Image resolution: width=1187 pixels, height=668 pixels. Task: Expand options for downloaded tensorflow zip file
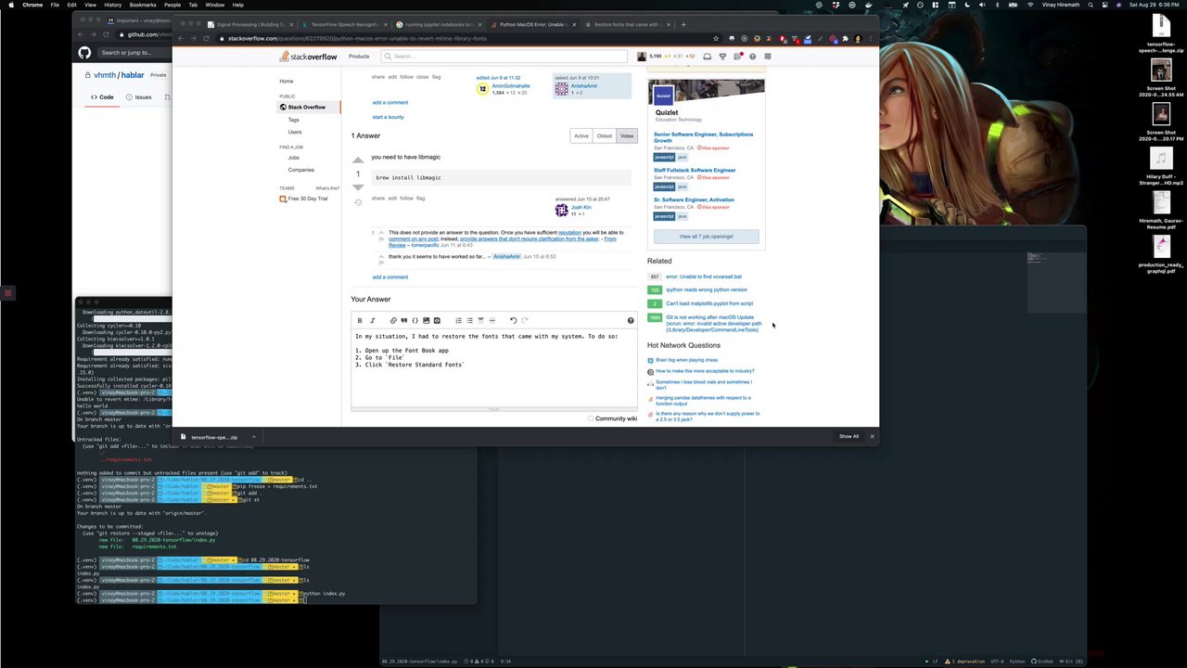point(253,437)
